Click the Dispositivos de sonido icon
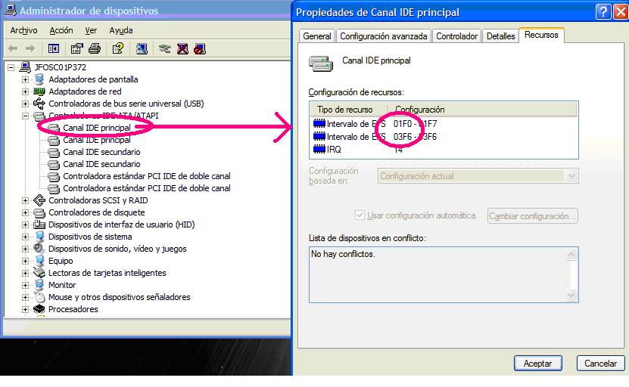The height and width of the screenshot is (387, 629). (x=39, y=249)
